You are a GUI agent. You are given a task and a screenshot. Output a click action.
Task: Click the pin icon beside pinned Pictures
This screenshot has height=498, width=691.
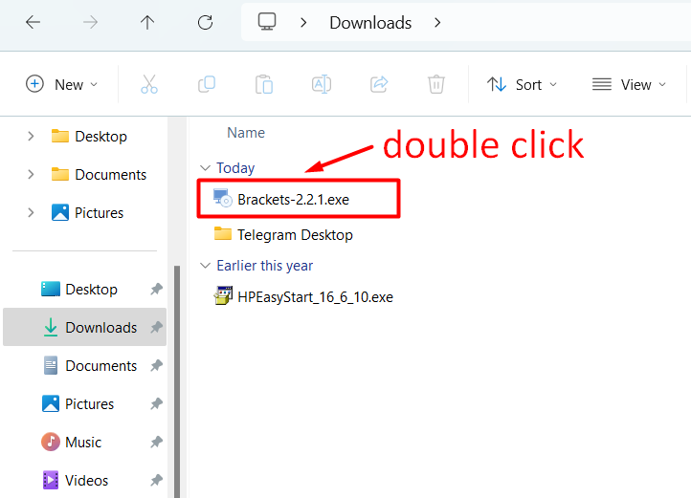(x=156, y=403)
